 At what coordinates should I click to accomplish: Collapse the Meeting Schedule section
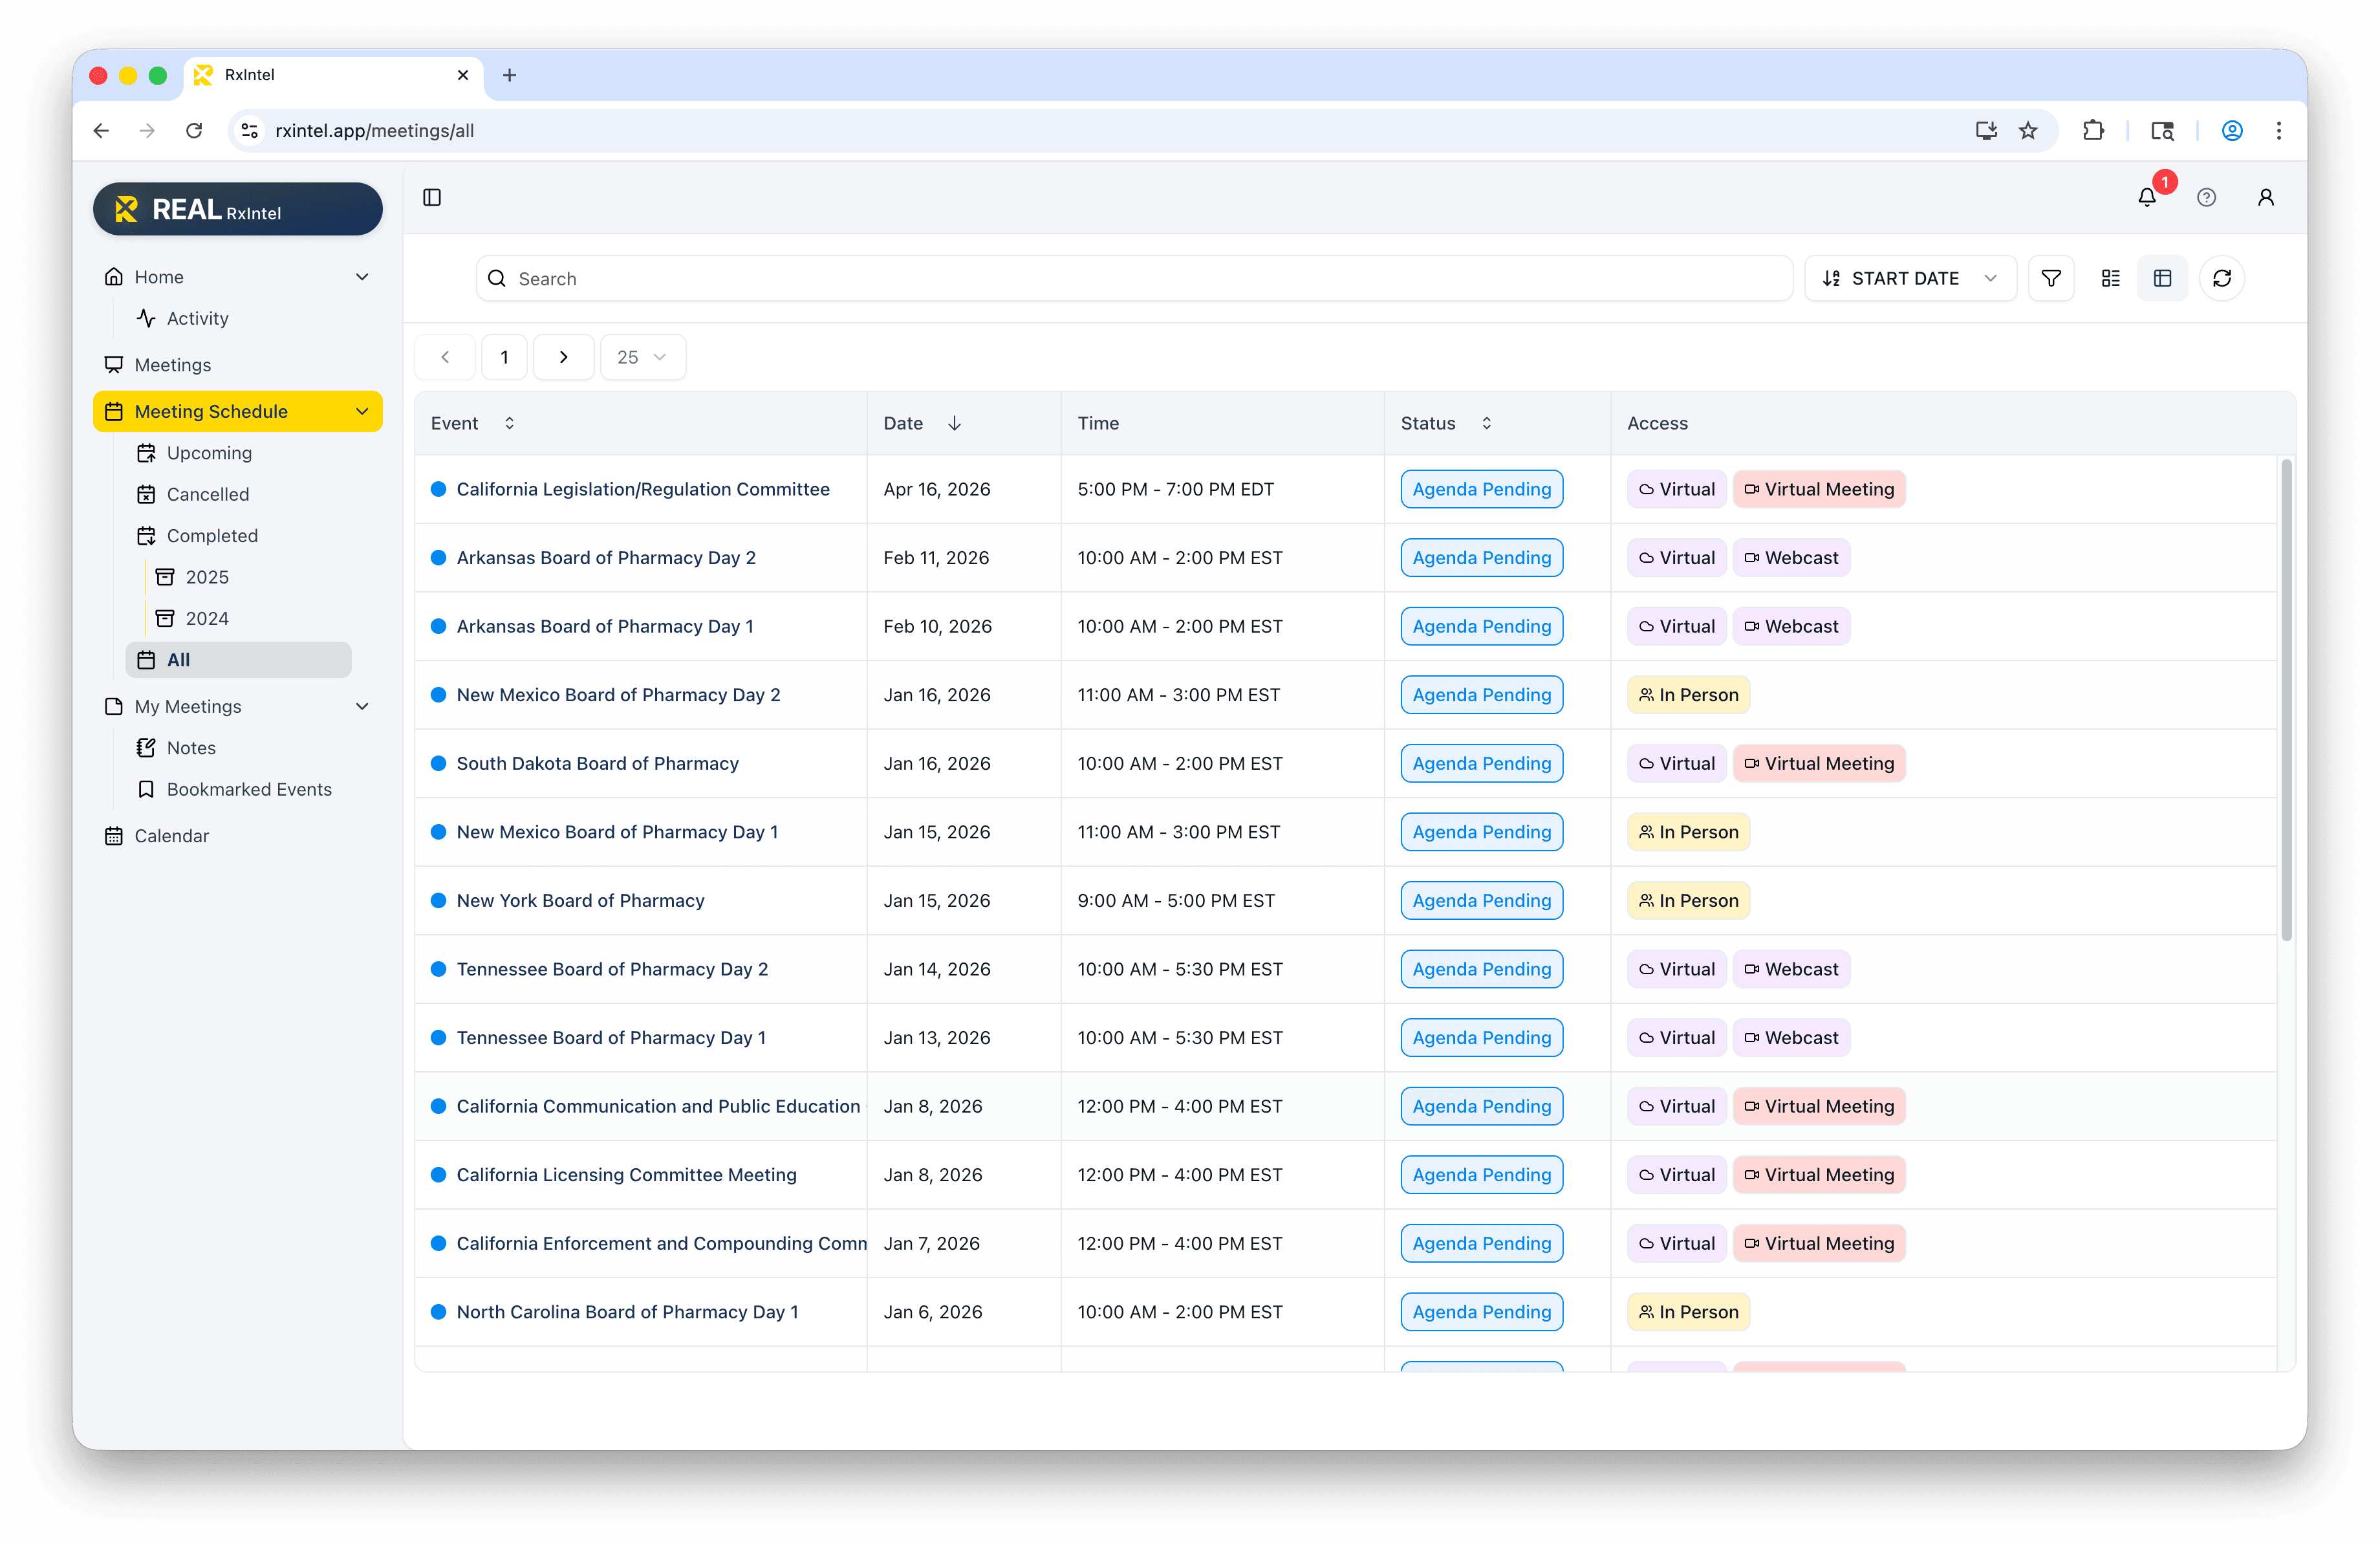pos(362,411)
